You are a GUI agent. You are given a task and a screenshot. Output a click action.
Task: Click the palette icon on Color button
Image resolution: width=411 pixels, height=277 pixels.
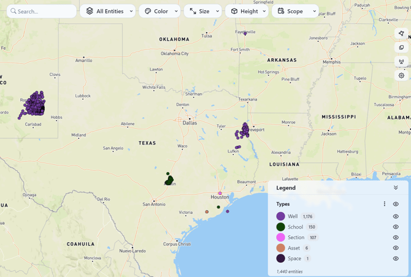(x=148, y=11)
